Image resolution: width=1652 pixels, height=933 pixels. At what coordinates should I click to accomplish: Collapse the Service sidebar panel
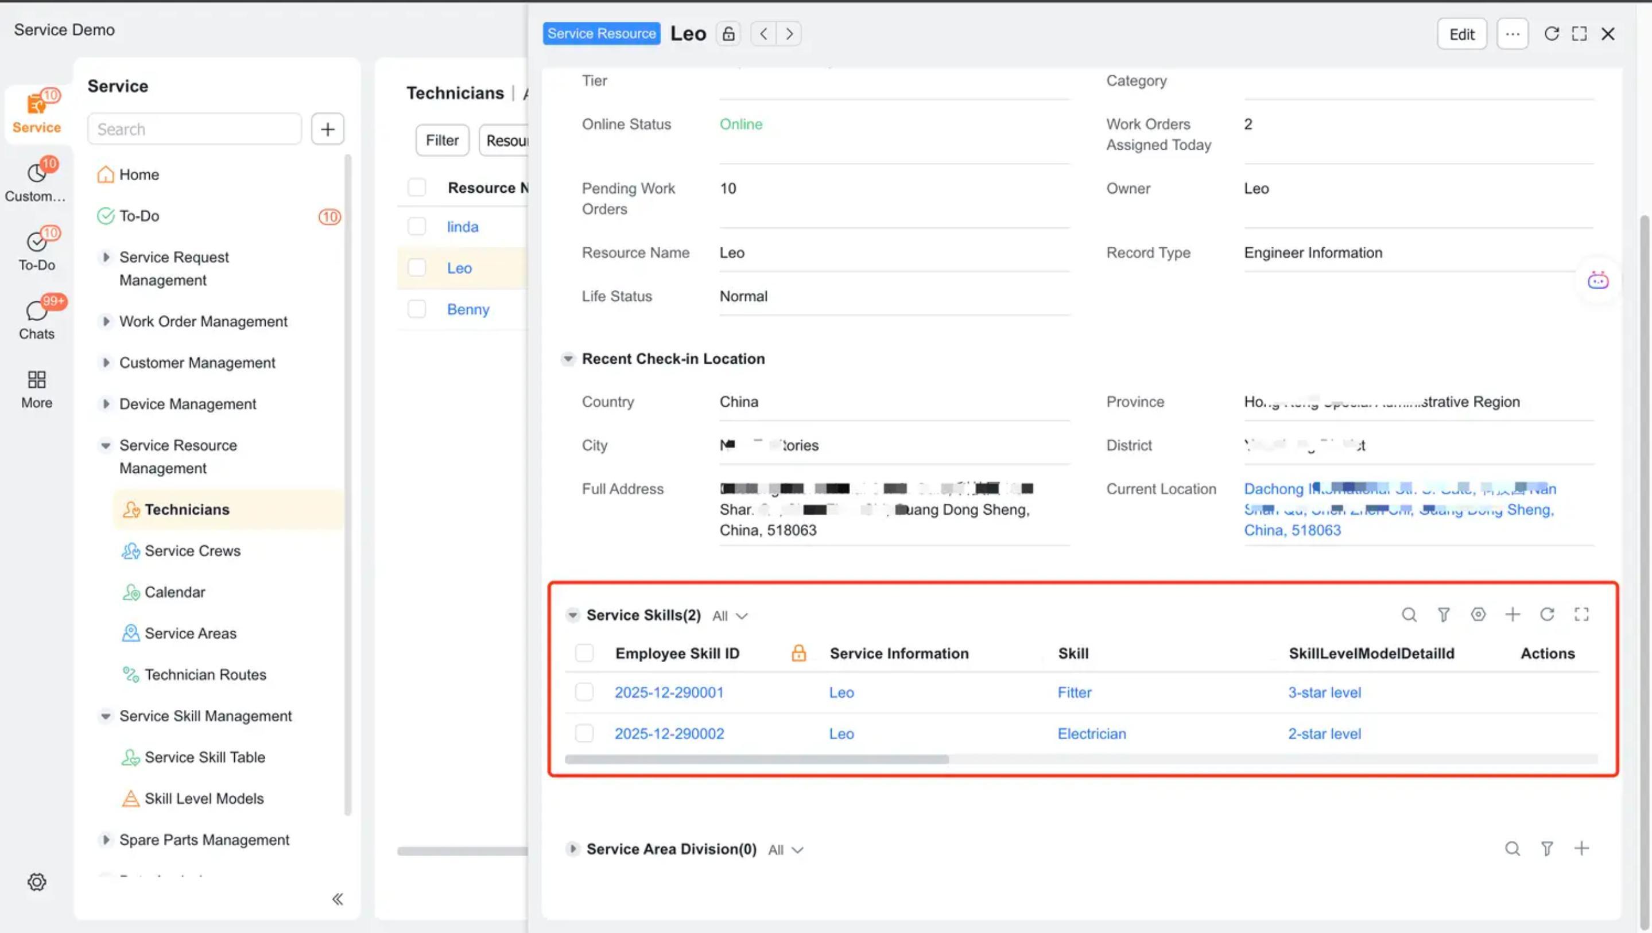coord(338,899)
